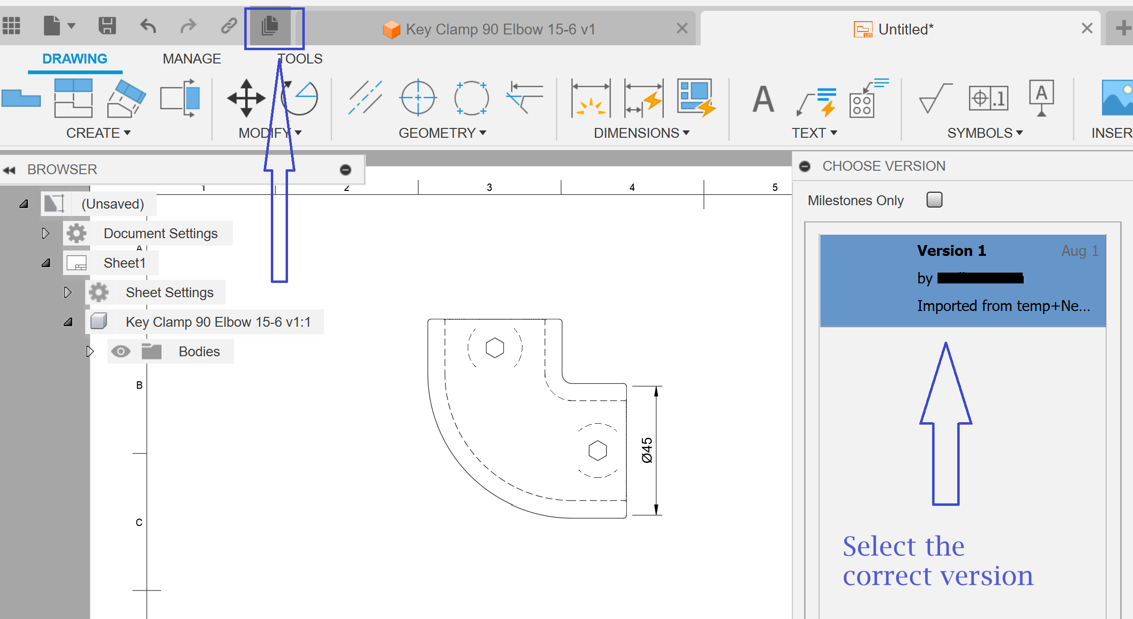Select the Dimension tool in Dimensions panel
The image size is (1133, 619).
coord(590,98)
